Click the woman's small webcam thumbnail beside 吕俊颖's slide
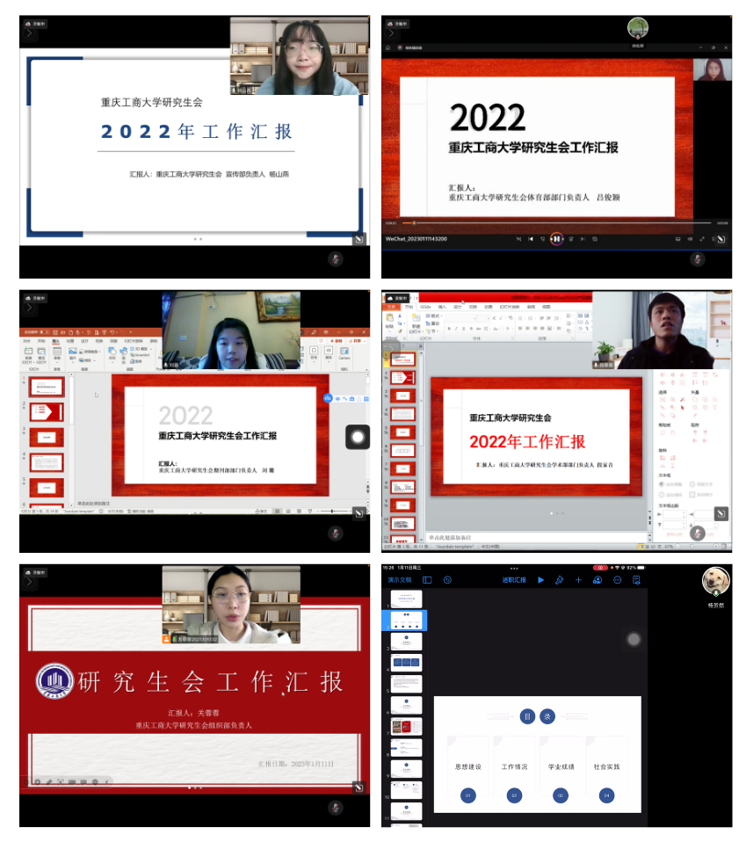The image size is (746, 842). [713, 69]
